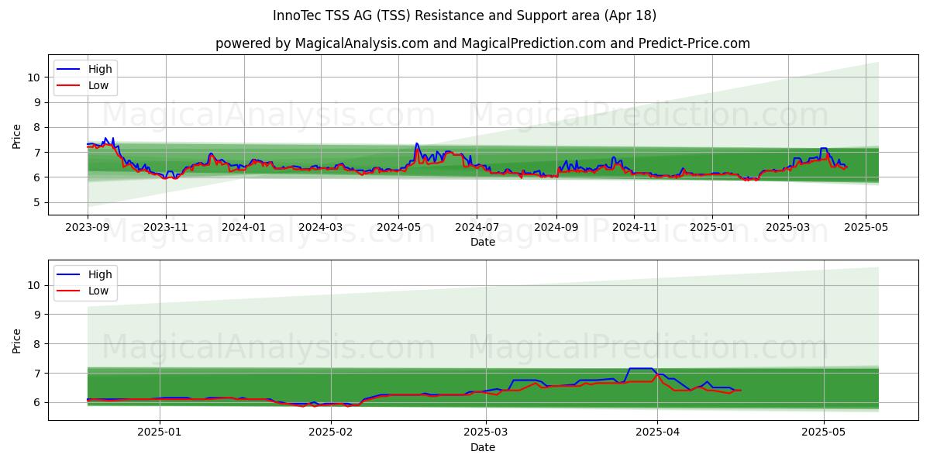
Task: Click the chart title 'InnoTec TSS AG (TSS) Resistance and Support area (Apr 18)'
Action: point(465,15)
